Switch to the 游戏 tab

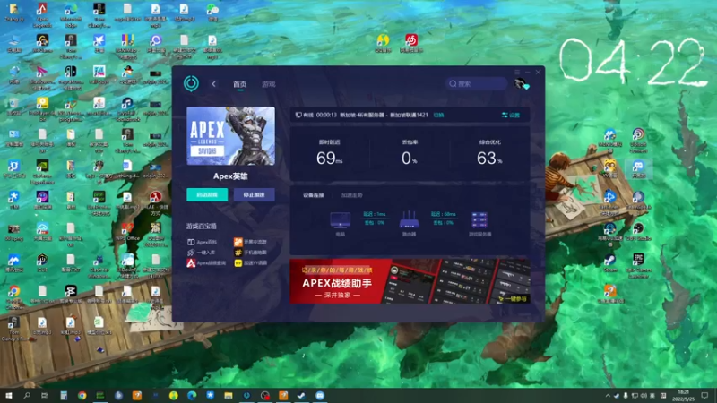[268, 84]
